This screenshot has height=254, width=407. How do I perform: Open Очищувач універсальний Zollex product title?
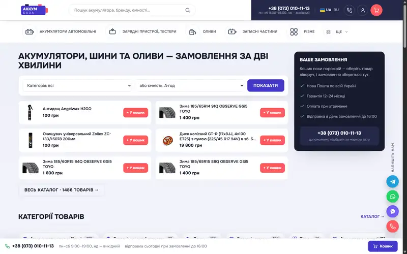click(77, 136)
